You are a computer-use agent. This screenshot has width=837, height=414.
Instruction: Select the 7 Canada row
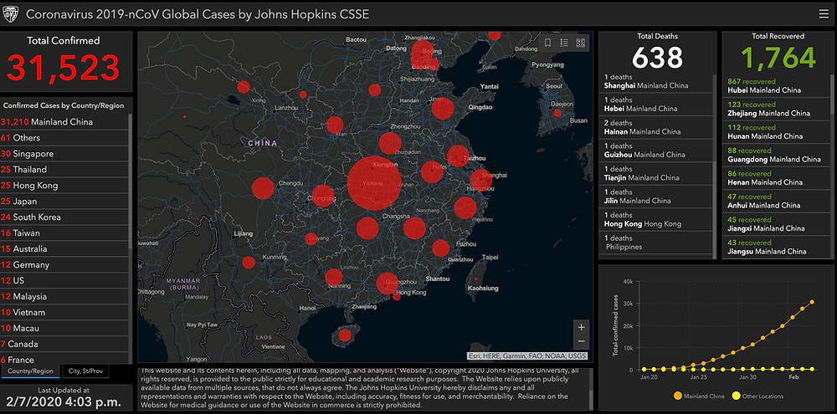point(64,344)
